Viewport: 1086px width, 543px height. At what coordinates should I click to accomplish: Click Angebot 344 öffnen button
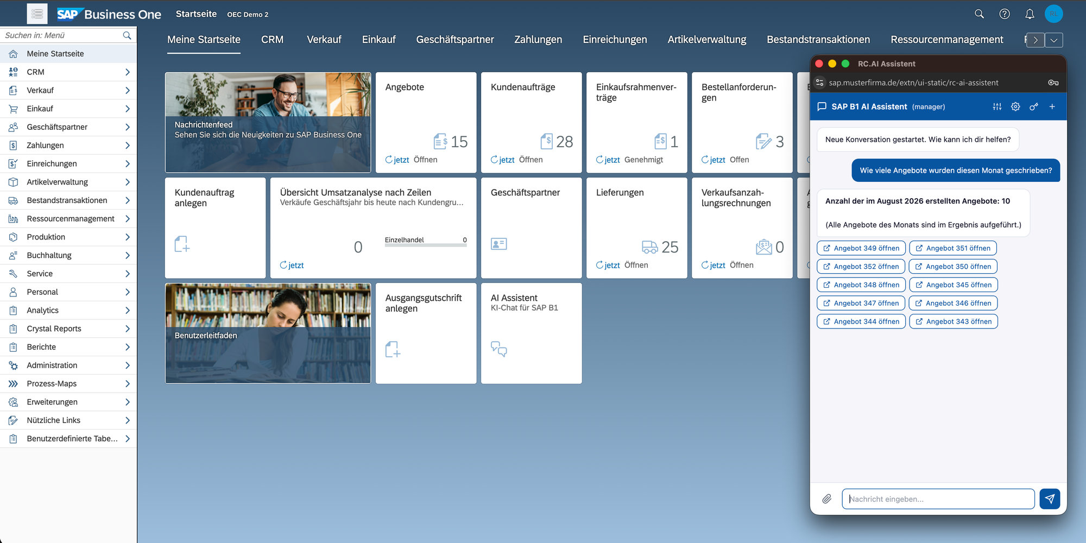(x=861, y=321)
